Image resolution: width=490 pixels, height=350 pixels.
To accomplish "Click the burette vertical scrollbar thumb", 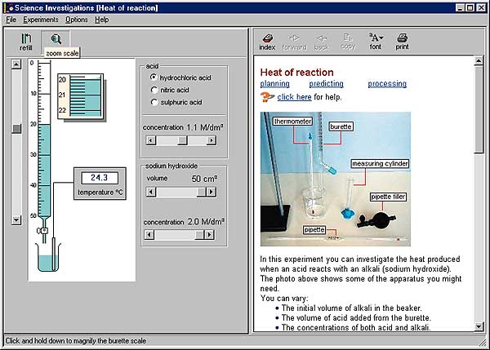I will click(x=16, y=128).
